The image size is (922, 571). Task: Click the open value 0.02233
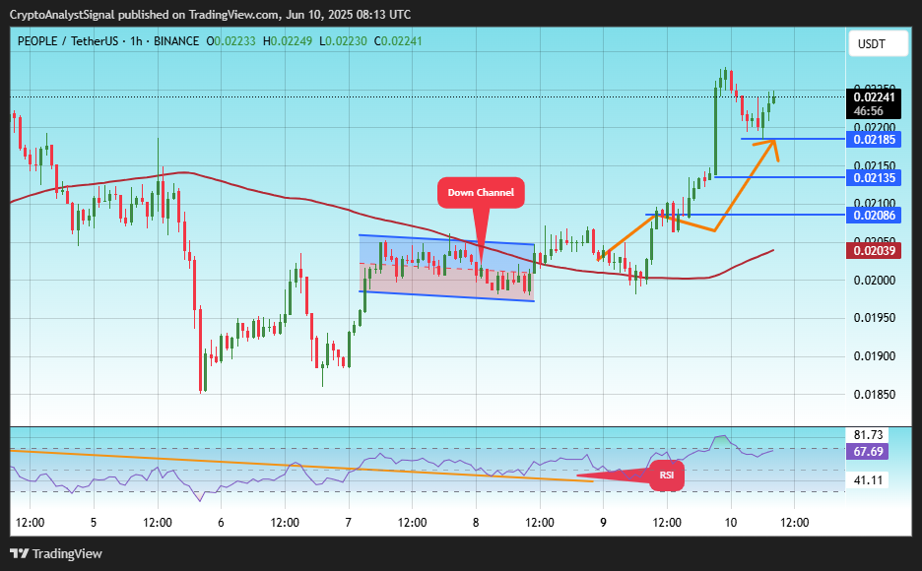(x=234, y=41)
